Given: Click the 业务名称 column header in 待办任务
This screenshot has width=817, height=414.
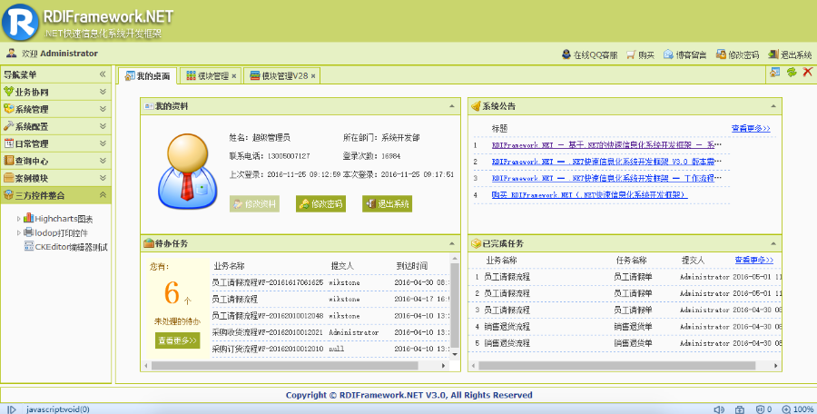Looking at the screenshot, I should [229, 266].
